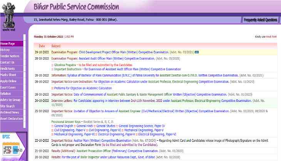This screenshot has height=161, width=281.
Task: Open Invitation of Objection Assistant Engineer notice
Action: coord(151,111)
